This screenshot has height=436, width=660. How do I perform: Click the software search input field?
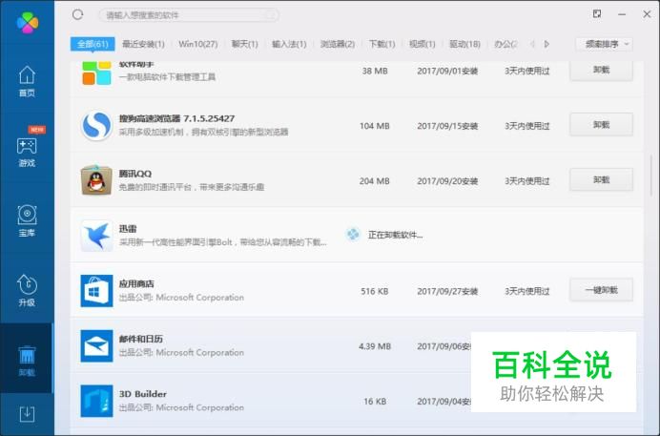(x=189, y=15)
